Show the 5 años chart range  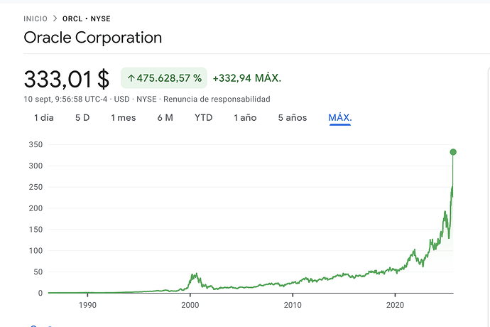click(x=293, y=118)
